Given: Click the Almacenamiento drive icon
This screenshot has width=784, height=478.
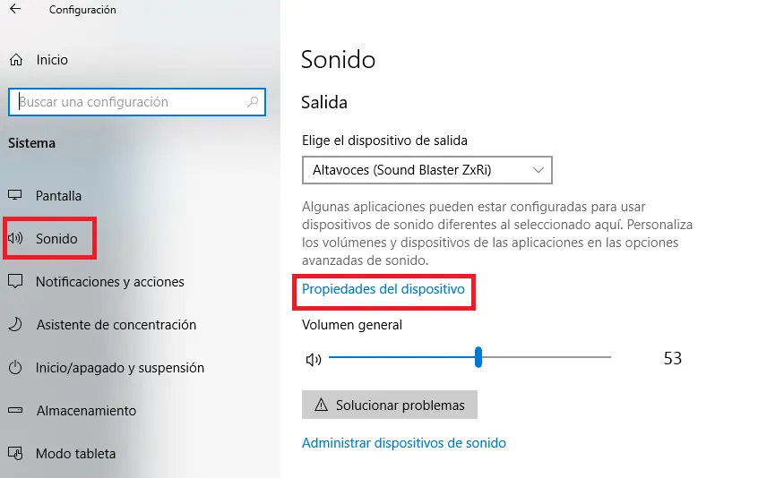Looking at the screenshot, I should pos(15,411).
